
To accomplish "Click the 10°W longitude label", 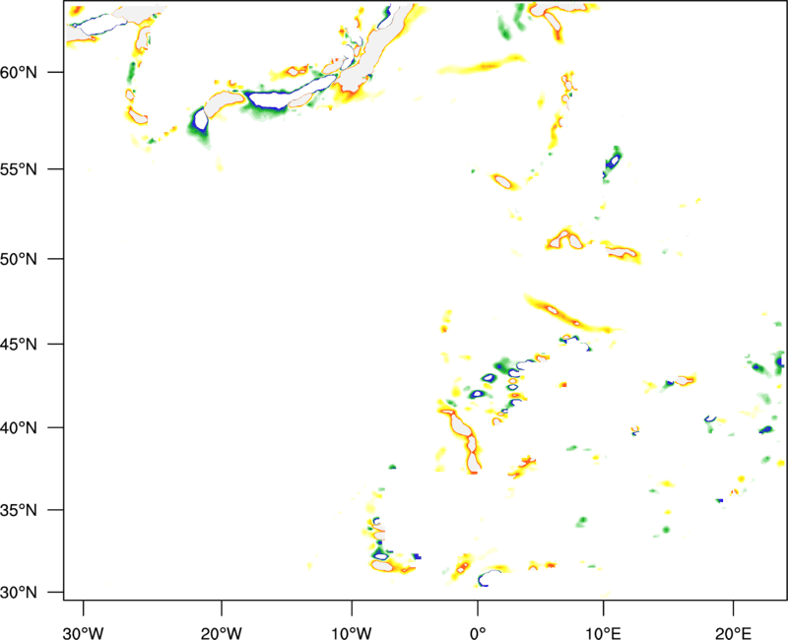I will 352,633.
